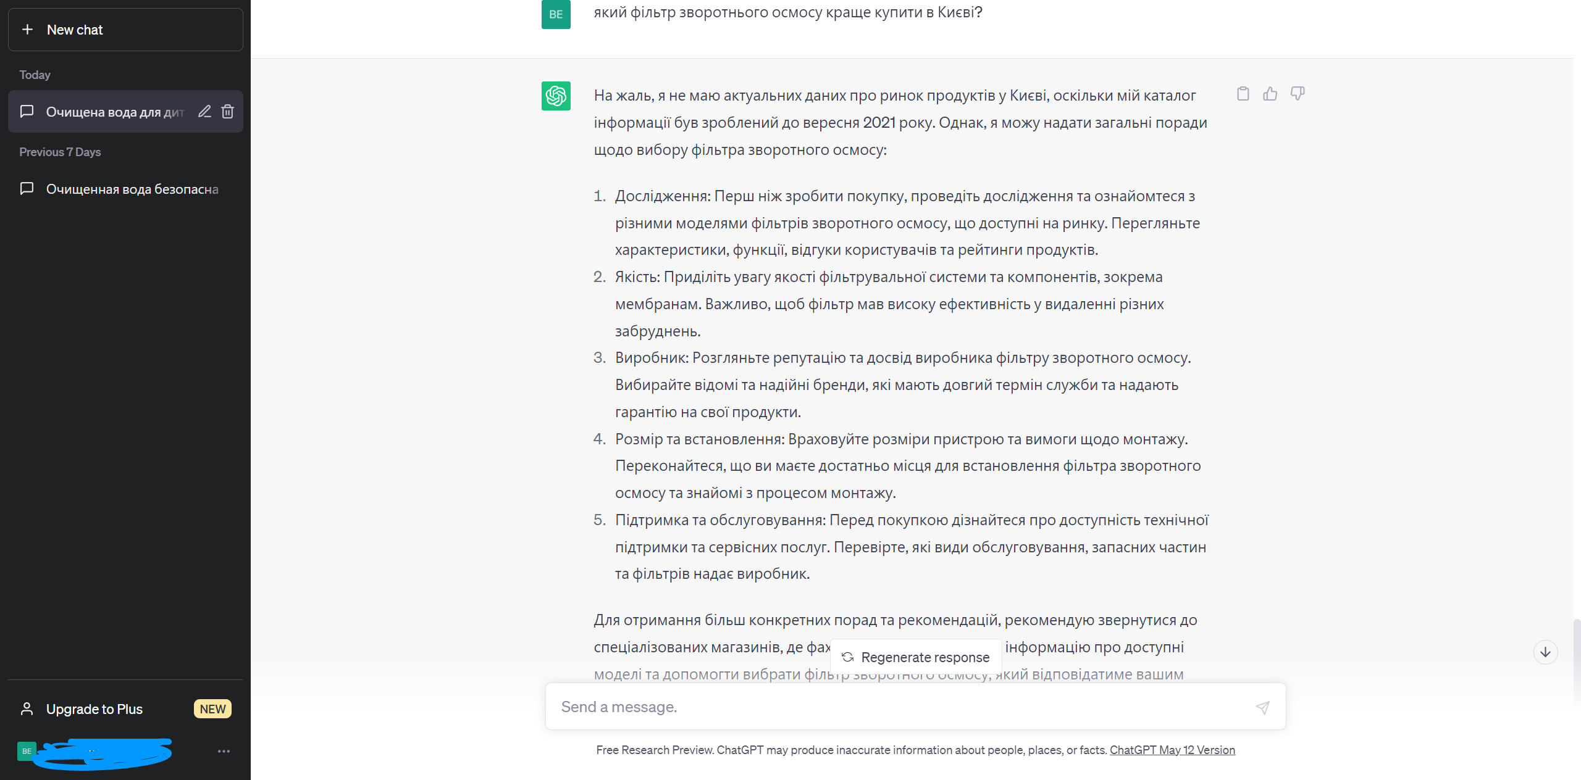Open the three-dots account menu
This screenshot has width=1581, height=780.
pos(224,751)
